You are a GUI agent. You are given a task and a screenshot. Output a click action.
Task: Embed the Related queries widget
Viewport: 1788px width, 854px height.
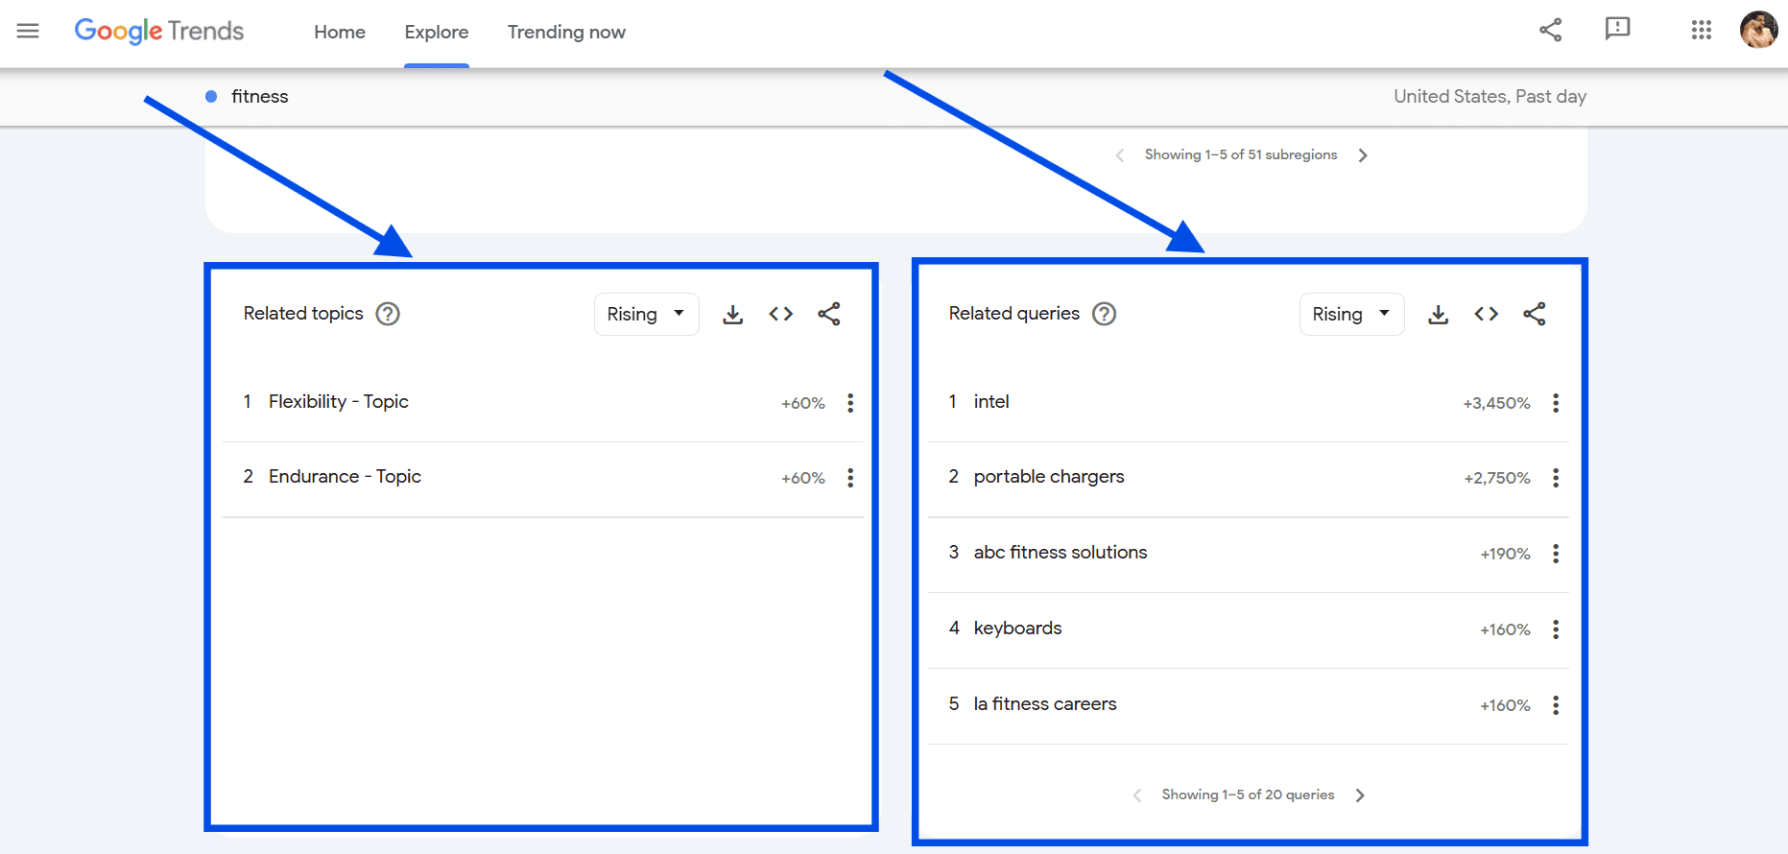(1487, 314)
